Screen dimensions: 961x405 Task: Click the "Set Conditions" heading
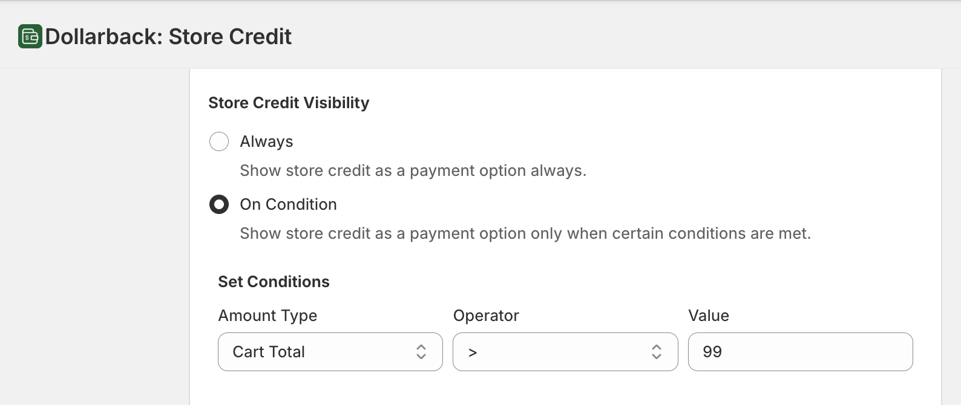pyautogui.click(x=274, y=282)
